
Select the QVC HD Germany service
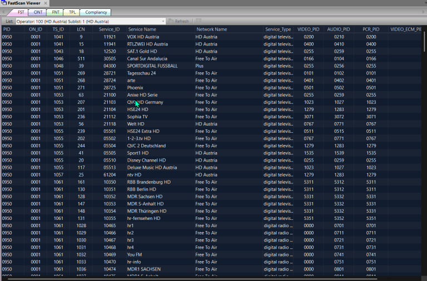pyautogui.click(x=145, y=102)
